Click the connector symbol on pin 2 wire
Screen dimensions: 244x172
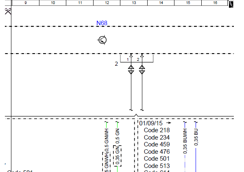coord(142,70)
